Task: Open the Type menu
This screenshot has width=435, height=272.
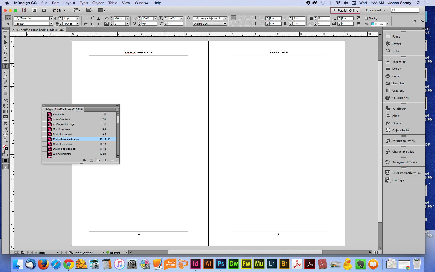Action: tap(84, 3)
